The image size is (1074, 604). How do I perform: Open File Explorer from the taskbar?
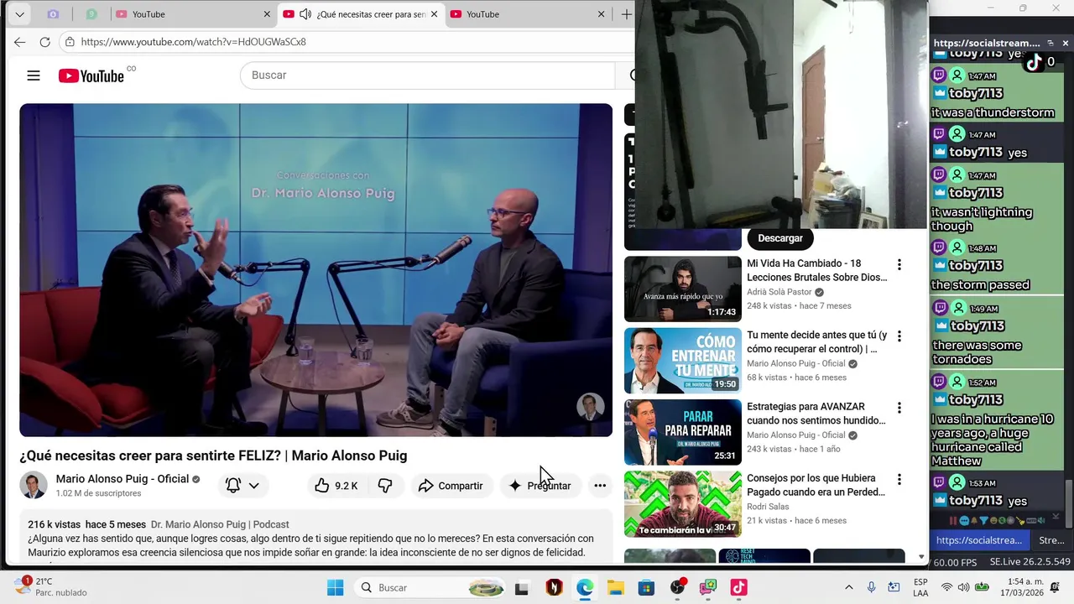pyautogui.click(x=615, y=588)
